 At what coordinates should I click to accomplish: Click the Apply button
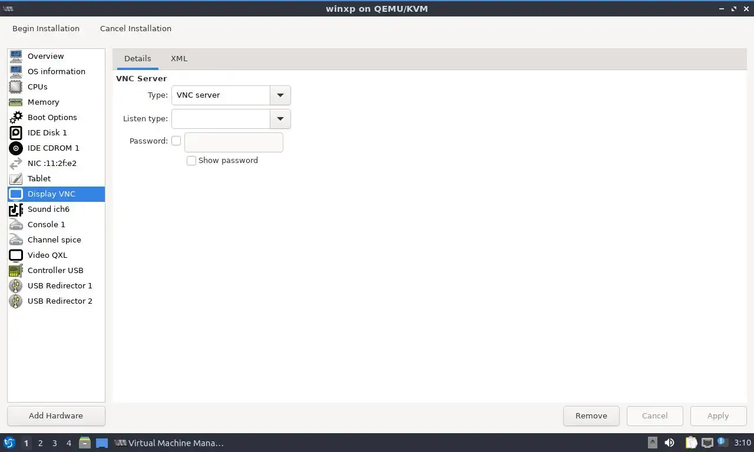[718, 416]
